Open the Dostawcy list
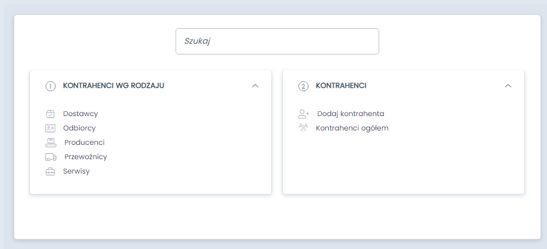The image size is (547, 249). (80, 114)
